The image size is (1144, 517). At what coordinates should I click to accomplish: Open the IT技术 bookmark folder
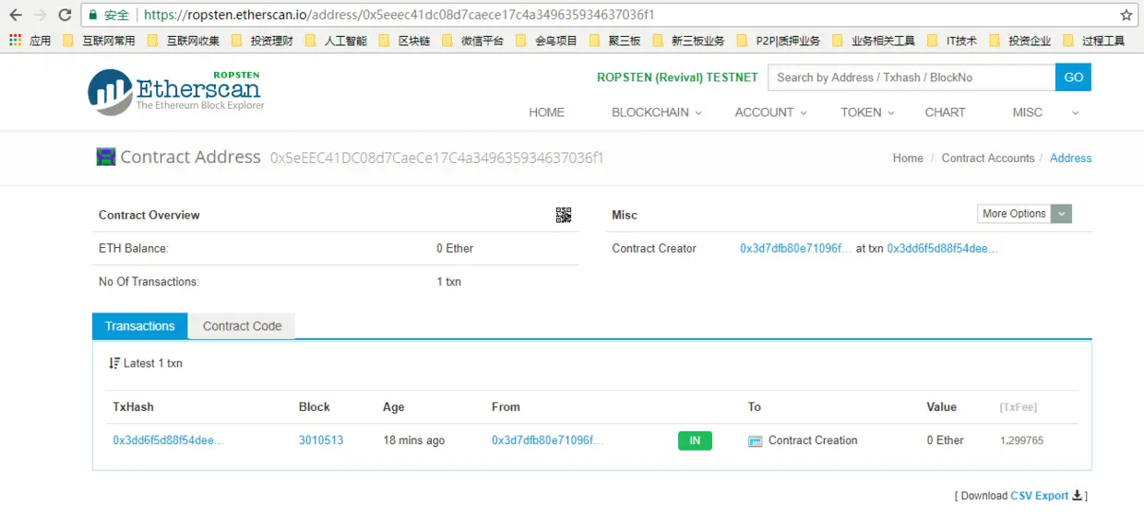click(x=953, y=41)
